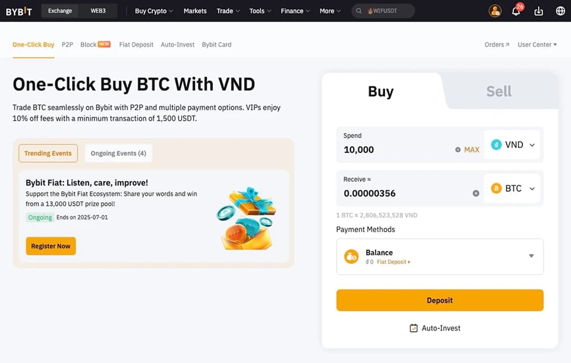Open the notifications bell icon

(x=516, y=10)
